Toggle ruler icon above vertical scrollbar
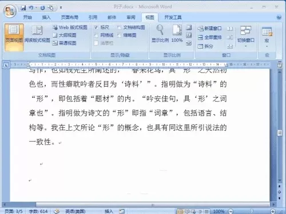The width and height of the screenshot is (286, 214). pyautogui.click(x=280, y=66)
